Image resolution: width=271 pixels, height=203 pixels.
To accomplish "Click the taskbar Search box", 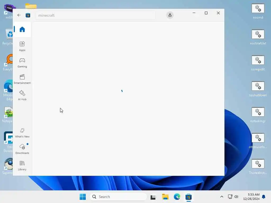I will click(118, 197).
